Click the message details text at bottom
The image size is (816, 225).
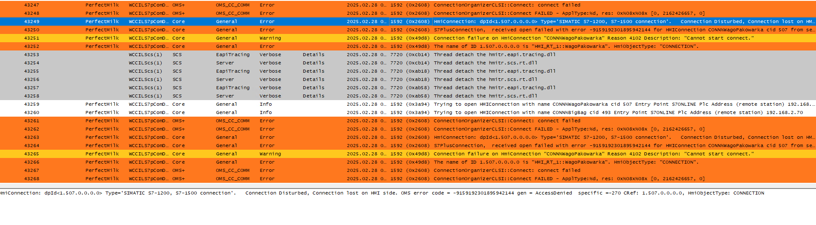pyautogui.click(x=382, y=193)
